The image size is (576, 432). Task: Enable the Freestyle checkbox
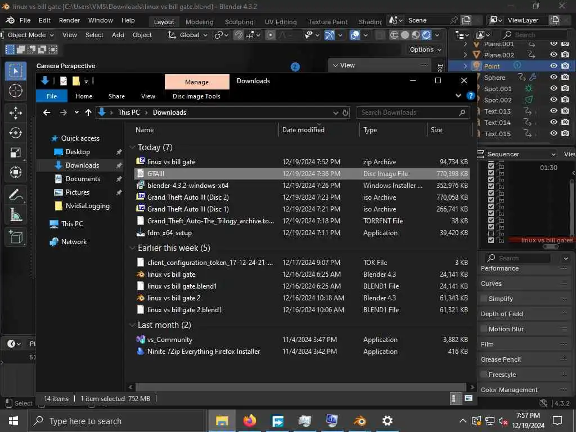(x=484, y=375)
